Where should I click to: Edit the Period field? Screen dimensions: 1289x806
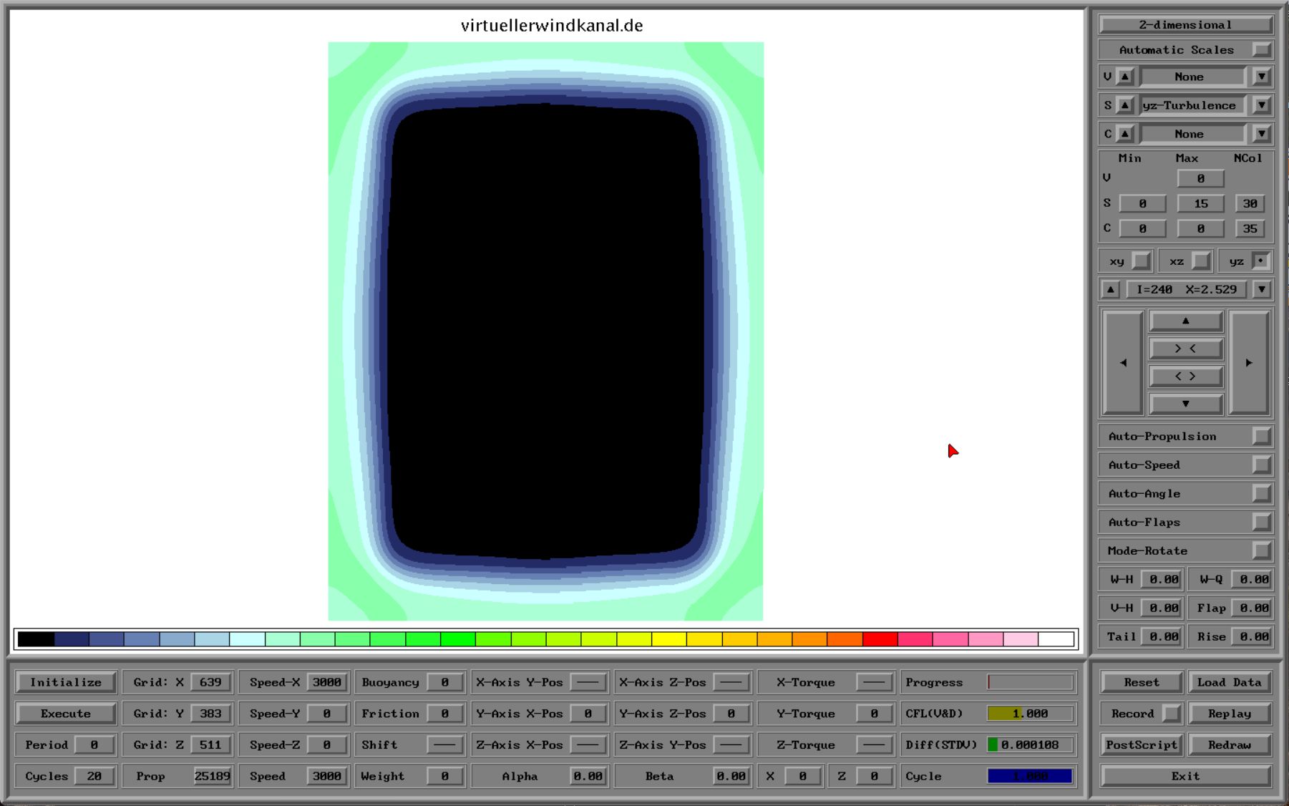[94, 744]
